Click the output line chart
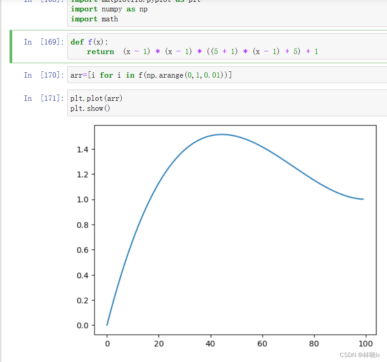Image resolution: width=387 pixels, height=362 pixels. pyautogui.click(x=227, y=236)
